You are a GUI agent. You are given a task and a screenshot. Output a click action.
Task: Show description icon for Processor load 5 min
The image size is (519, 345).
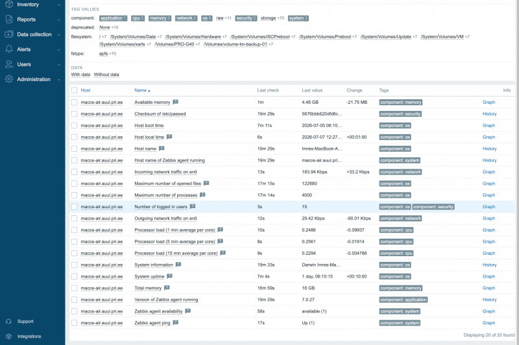click(x=220, y=241)
